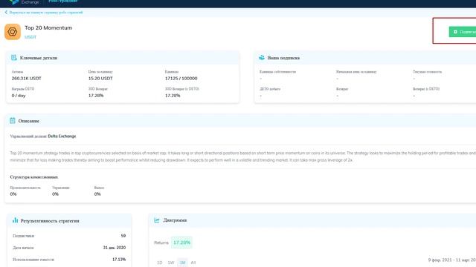Click the 15.20 USDT unit price value
Screen dimensions: 476x267
100,79
